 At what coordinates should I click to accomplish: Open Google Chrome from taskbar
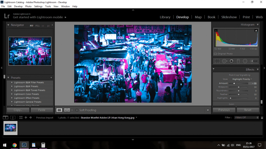pos(15,145)
